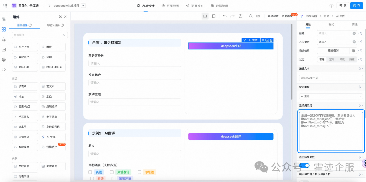Screen dimensions: 366x182
Task: Open the data source database icon
Action: [4, 39]
